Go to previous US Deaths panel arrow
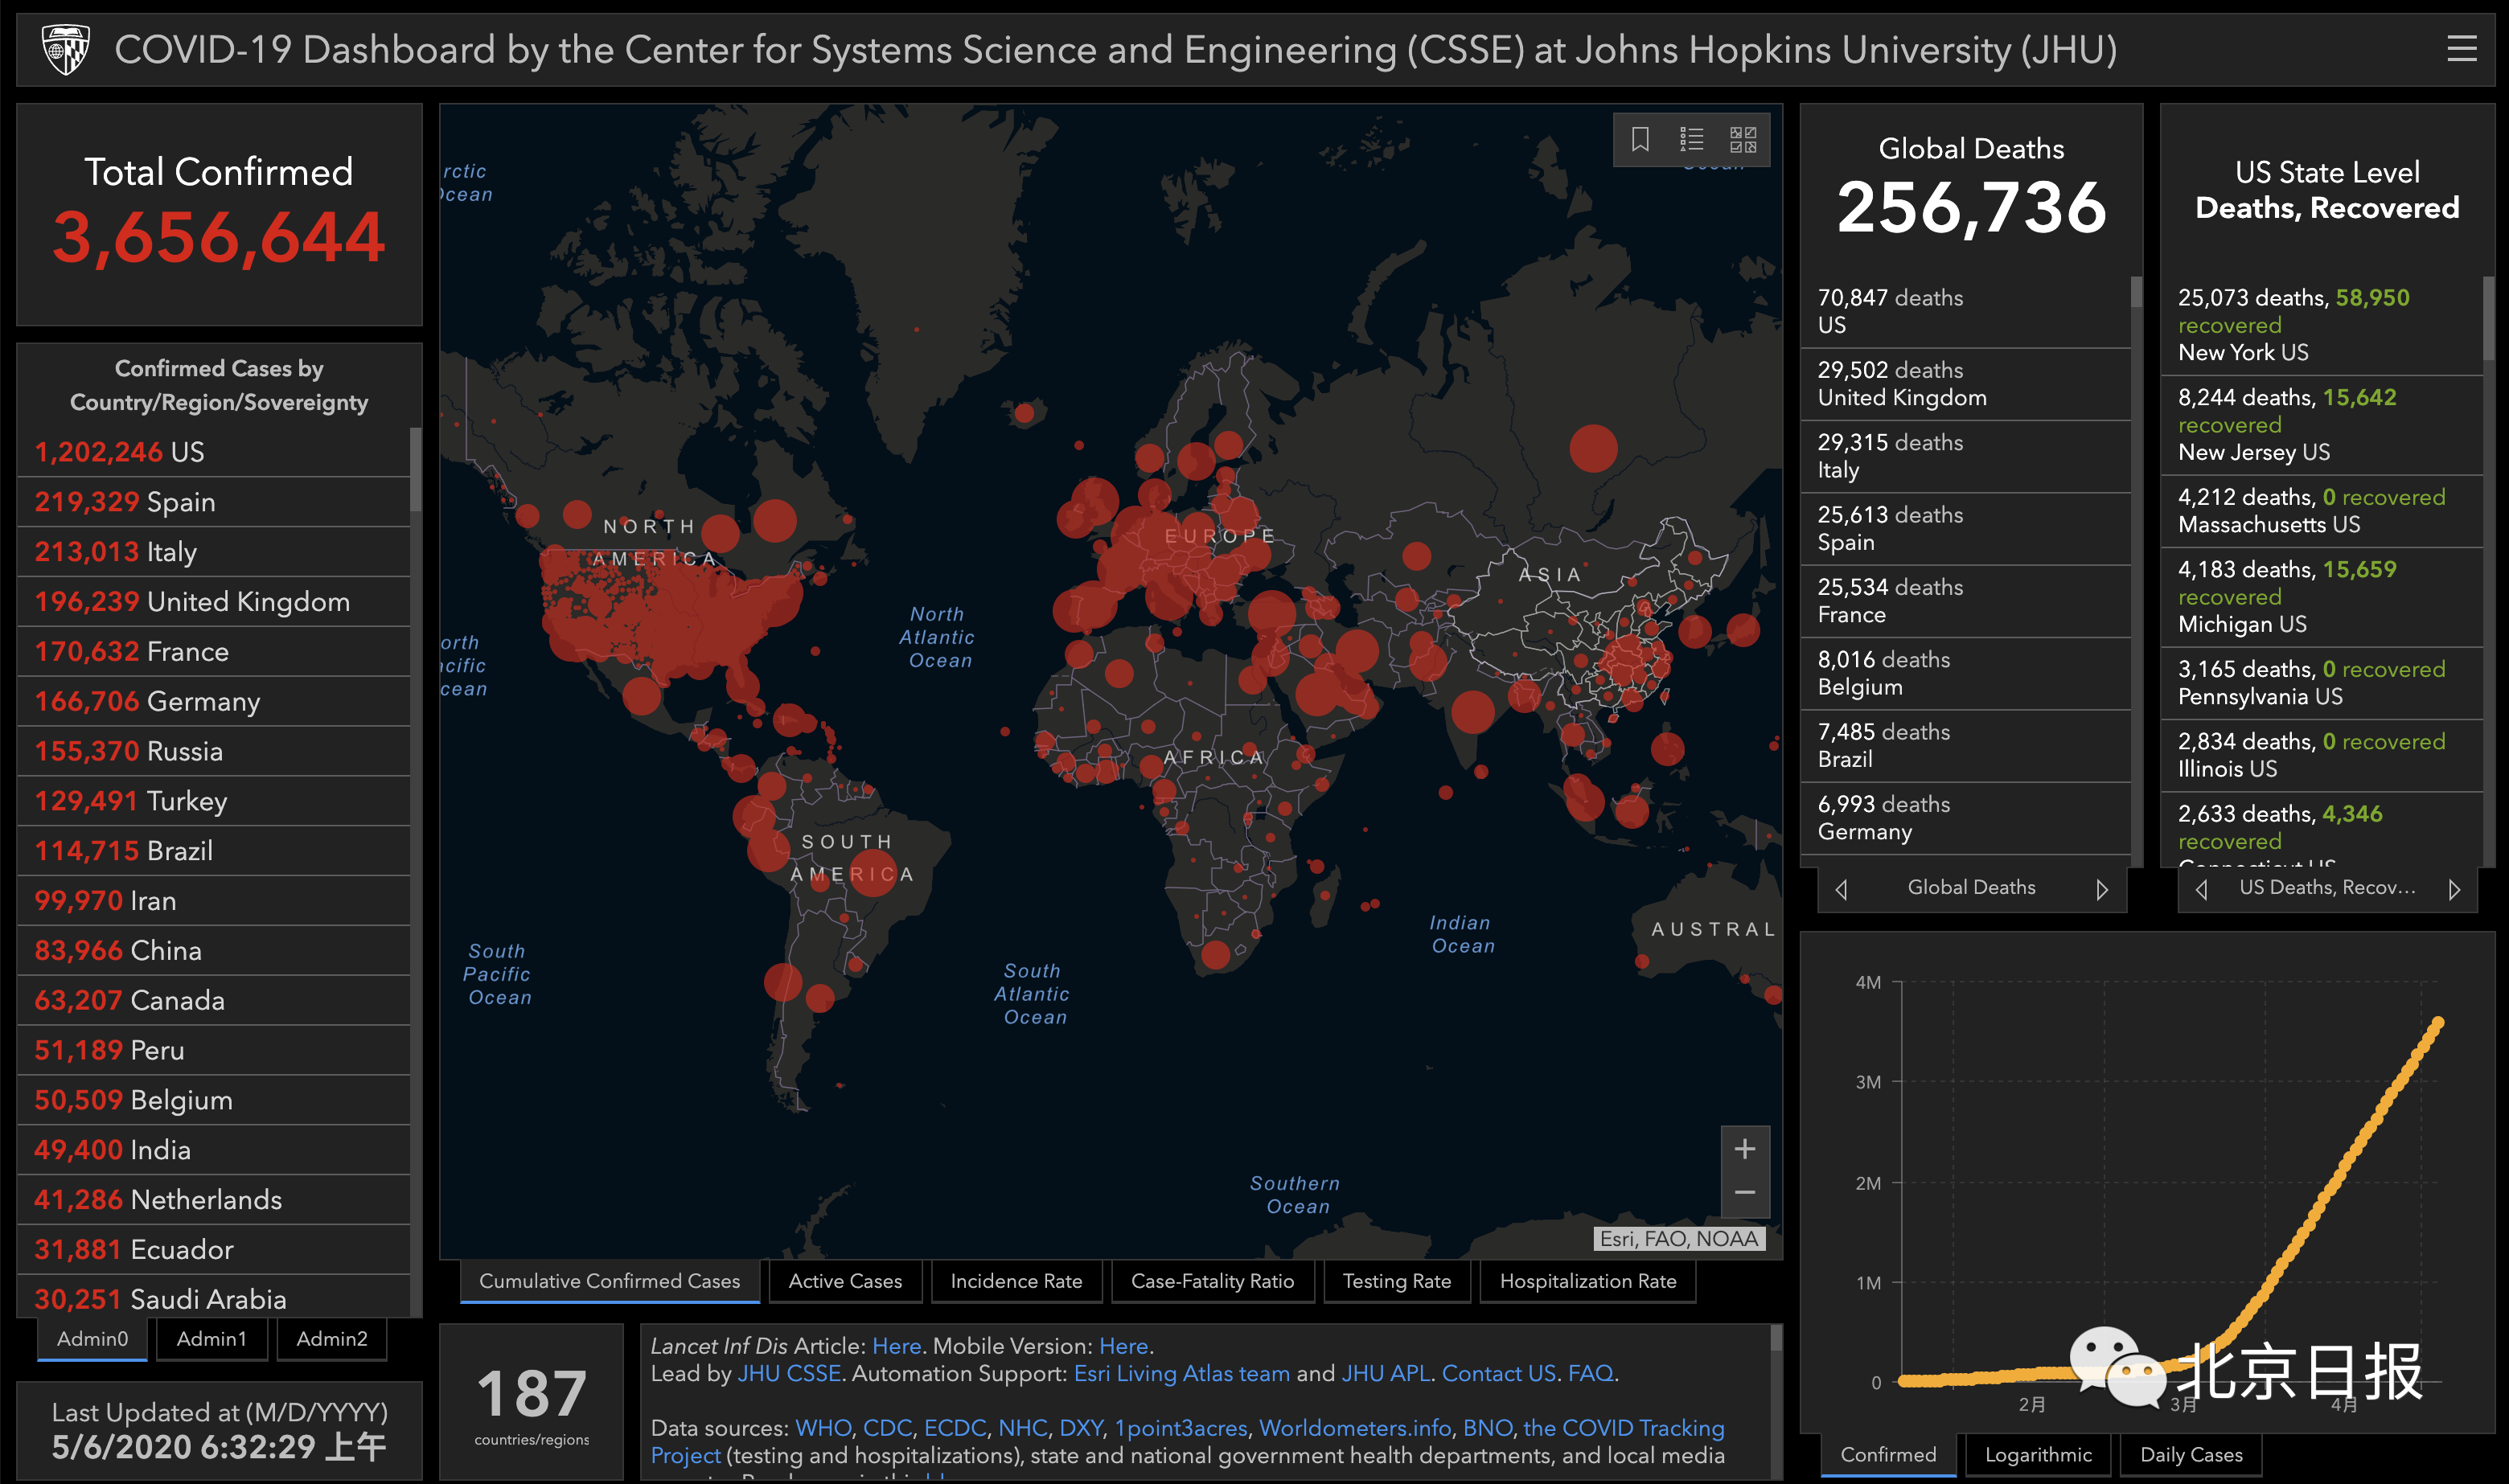Viewport: 2509px width, 1484px height. (x=2201, y=889)
